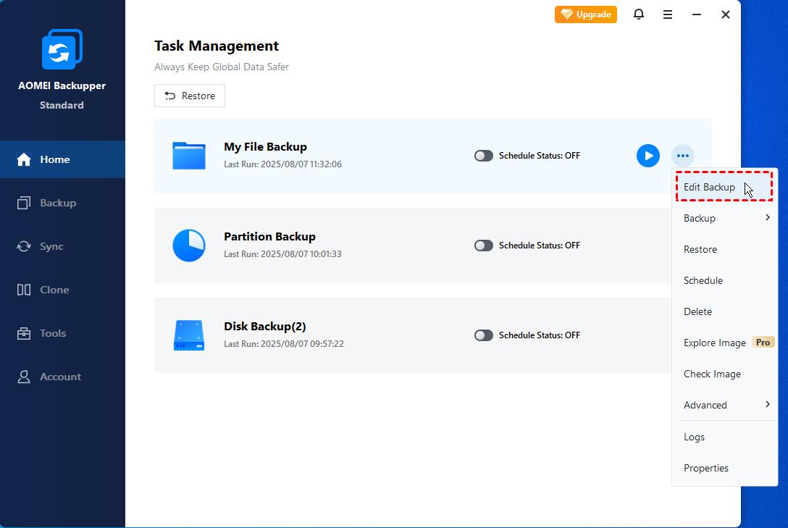Click the Last Run 2025/08/07 11:32:06 text
788x528 pixels.
coord(283,164)
